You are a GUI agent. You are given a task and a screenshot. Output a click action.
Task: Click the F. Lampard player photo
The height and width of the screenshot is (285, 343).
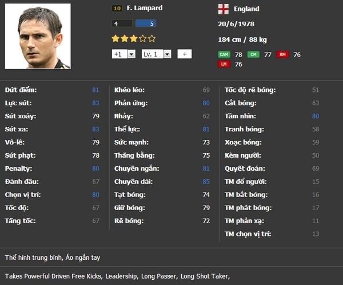[37, 36]
